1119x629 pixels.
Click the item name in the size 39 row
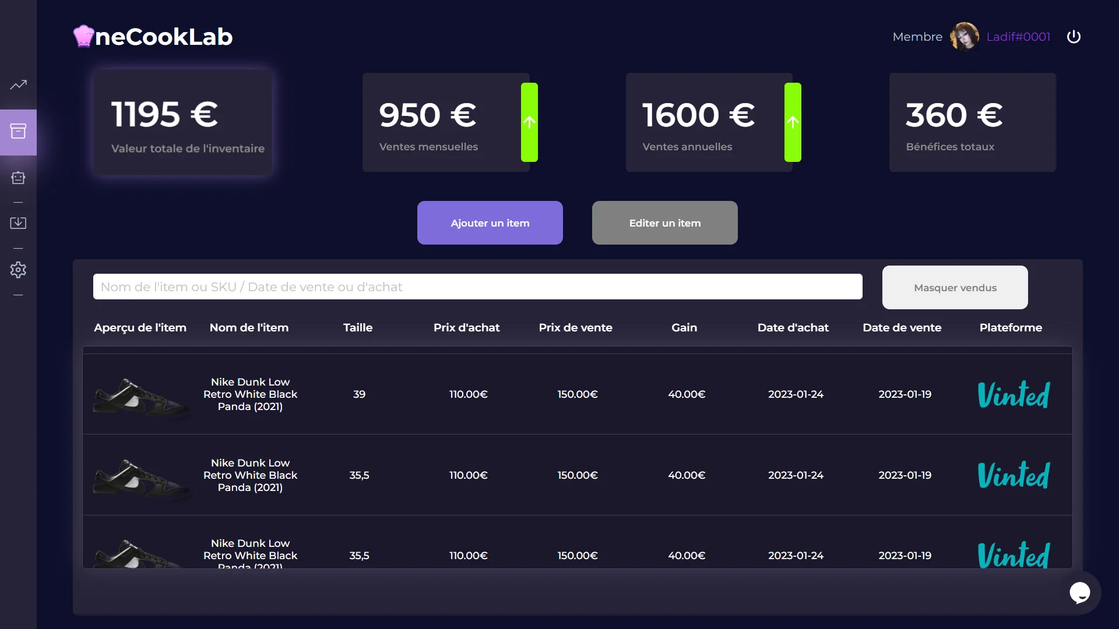tap(250, 394)
